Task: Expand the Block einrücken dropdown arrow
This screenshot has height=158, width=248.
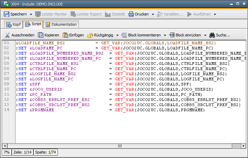Action: (205, 35)
